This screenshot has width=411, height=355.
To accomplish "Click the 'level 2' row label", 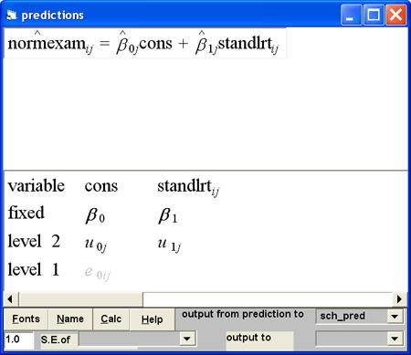I will pyautogui.click(x=34, y=241).
